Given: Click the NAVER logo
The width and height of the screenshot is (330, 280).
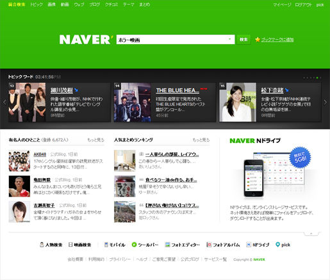Looking at the screenshot, I should tap(86, 40).
